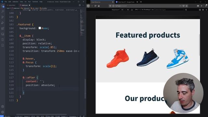Switch to the index.html editor tab

click(x=12, y=5)
